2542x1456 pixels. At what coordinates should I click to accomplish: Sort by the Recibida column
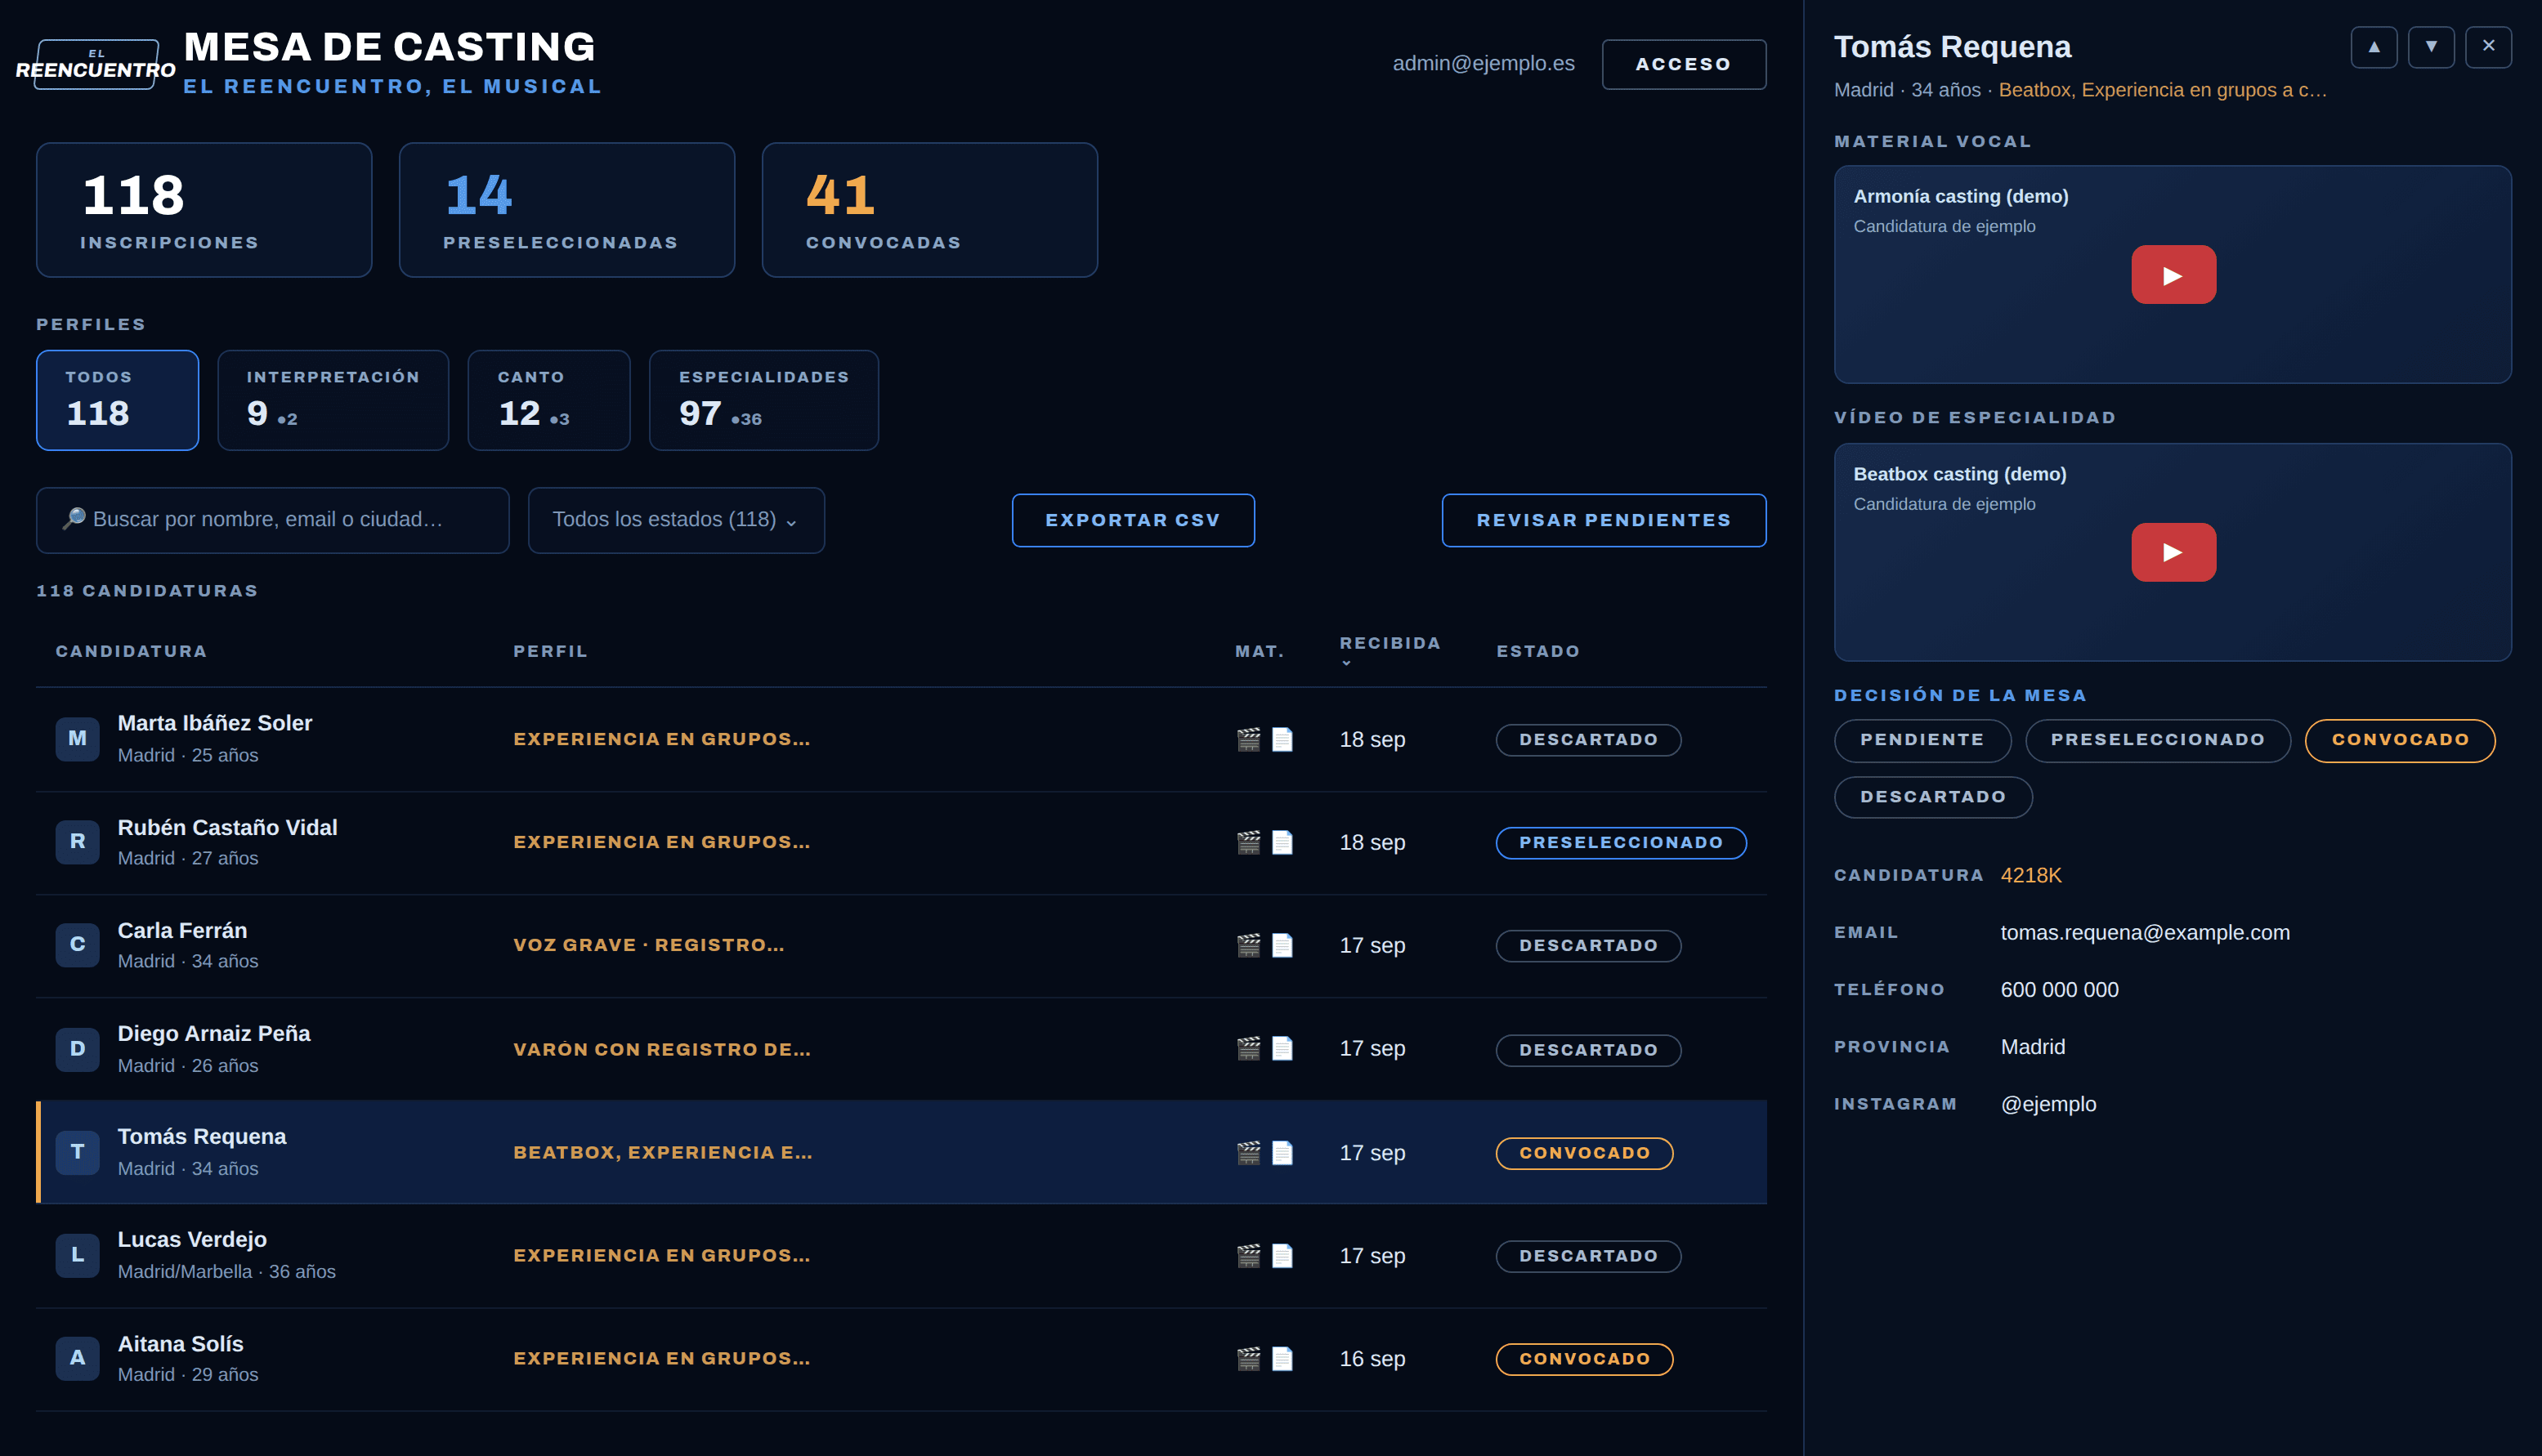(1390, 650)
